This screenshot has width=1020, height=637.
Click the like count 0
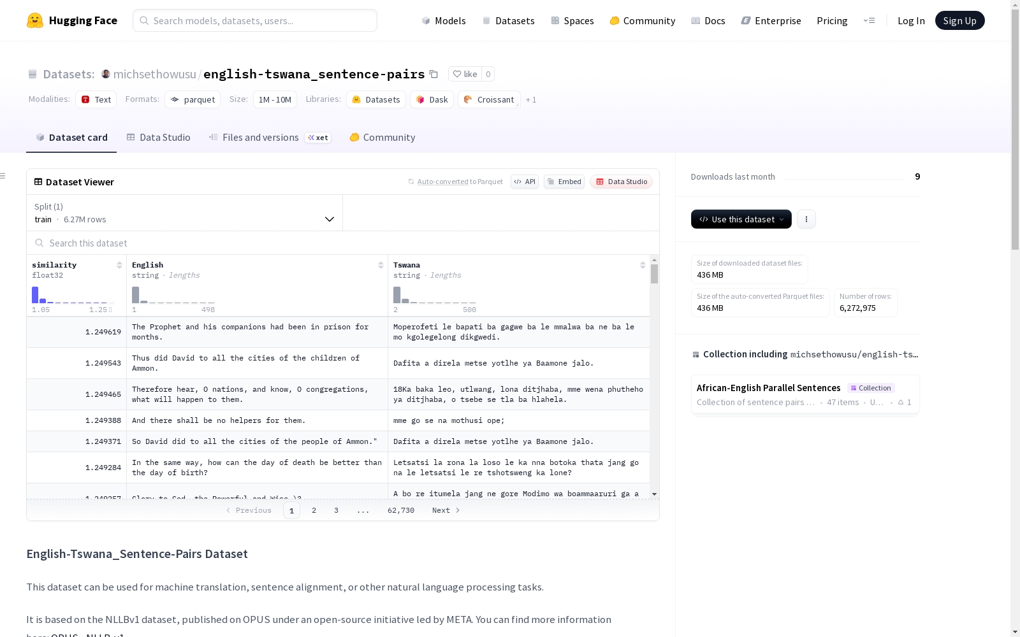point(488,74)
